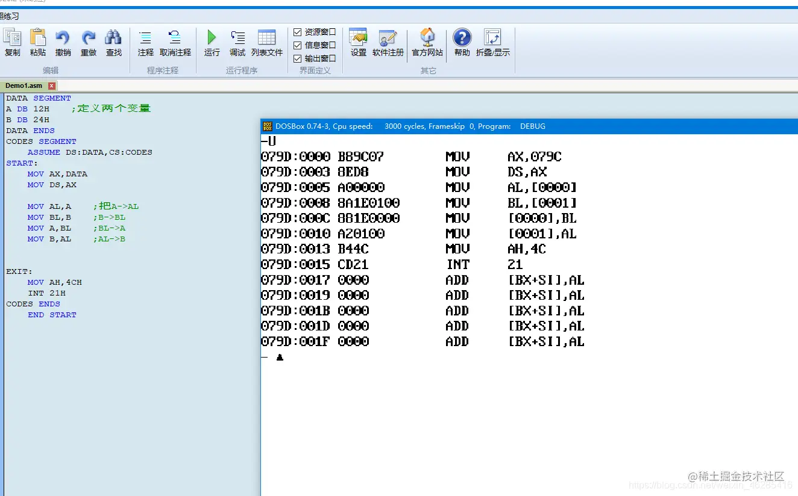Click DOSBox line 079D:0017
798x496 pixels.
423,280
